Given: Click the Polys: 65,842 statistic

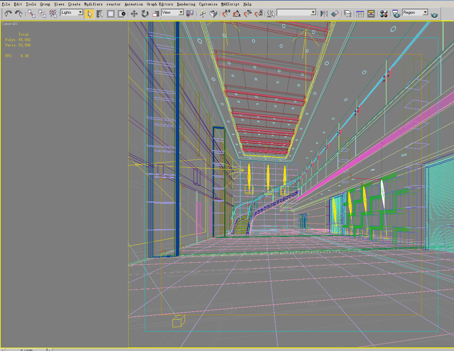Looking at the screenshot, I should click(18, 40).
